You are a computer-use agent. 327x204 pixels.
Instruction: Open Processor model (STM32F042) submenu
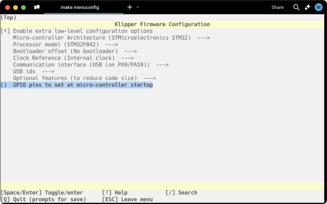tap(66, 45)
